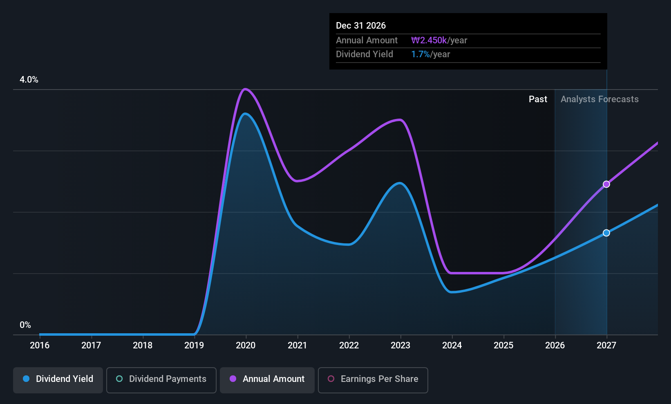The image size is (671, 404).
Task: Click the Dec 31 2026 tooltip date
Action: [x=361, y=26]
